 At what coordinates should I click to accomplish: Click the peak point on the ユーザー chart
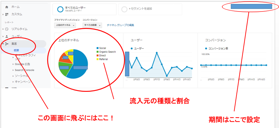(157, 53)
